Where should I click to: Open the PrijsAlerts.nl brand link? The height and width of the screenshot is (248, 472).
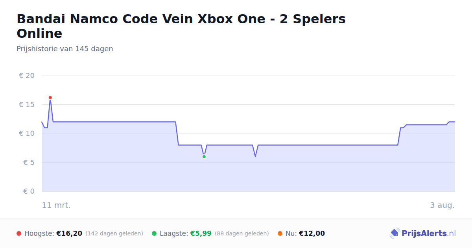point(423,233)
